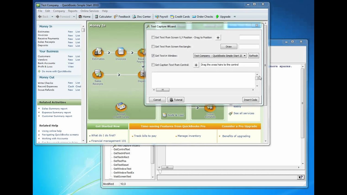Open the Edit menu
This screenshot has height=195, width=347.
click(x=48, y=11)
